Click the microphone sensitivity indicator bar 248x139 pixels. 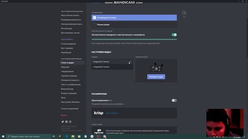tap(134, 39)
